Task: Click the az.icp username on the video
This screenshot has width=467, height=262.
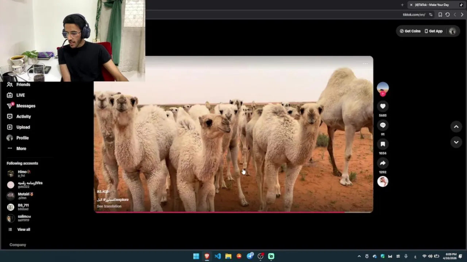Action: 103,191
